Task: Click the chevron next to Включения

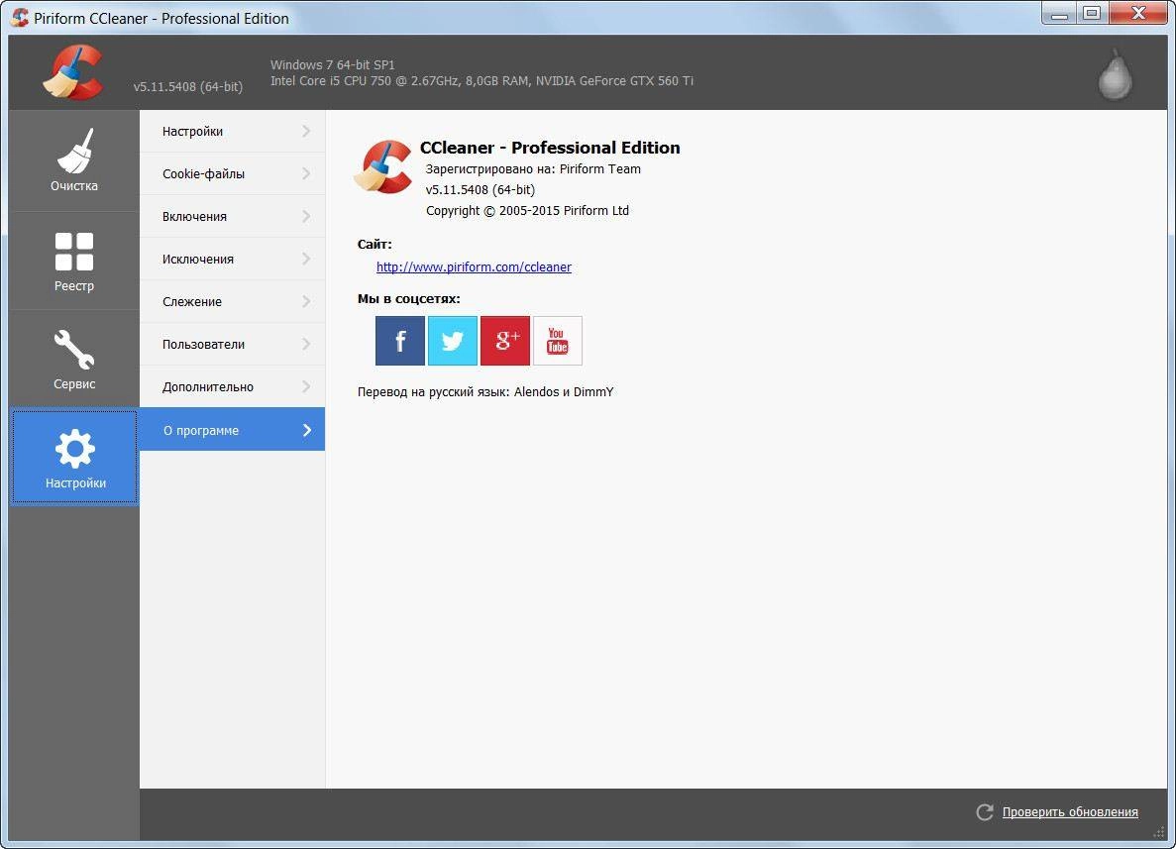Action: (x=306, y=217)
